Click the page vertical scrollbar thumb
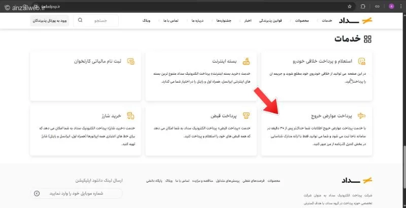Viewport: 406px width, 208px height. click(404, 167)
